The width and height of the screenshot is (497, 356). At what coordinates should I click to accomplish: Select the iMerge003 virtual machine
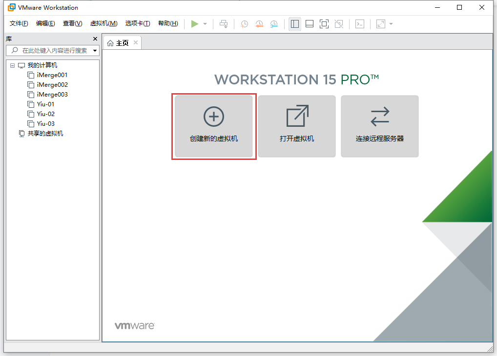[x=52, y=95]
